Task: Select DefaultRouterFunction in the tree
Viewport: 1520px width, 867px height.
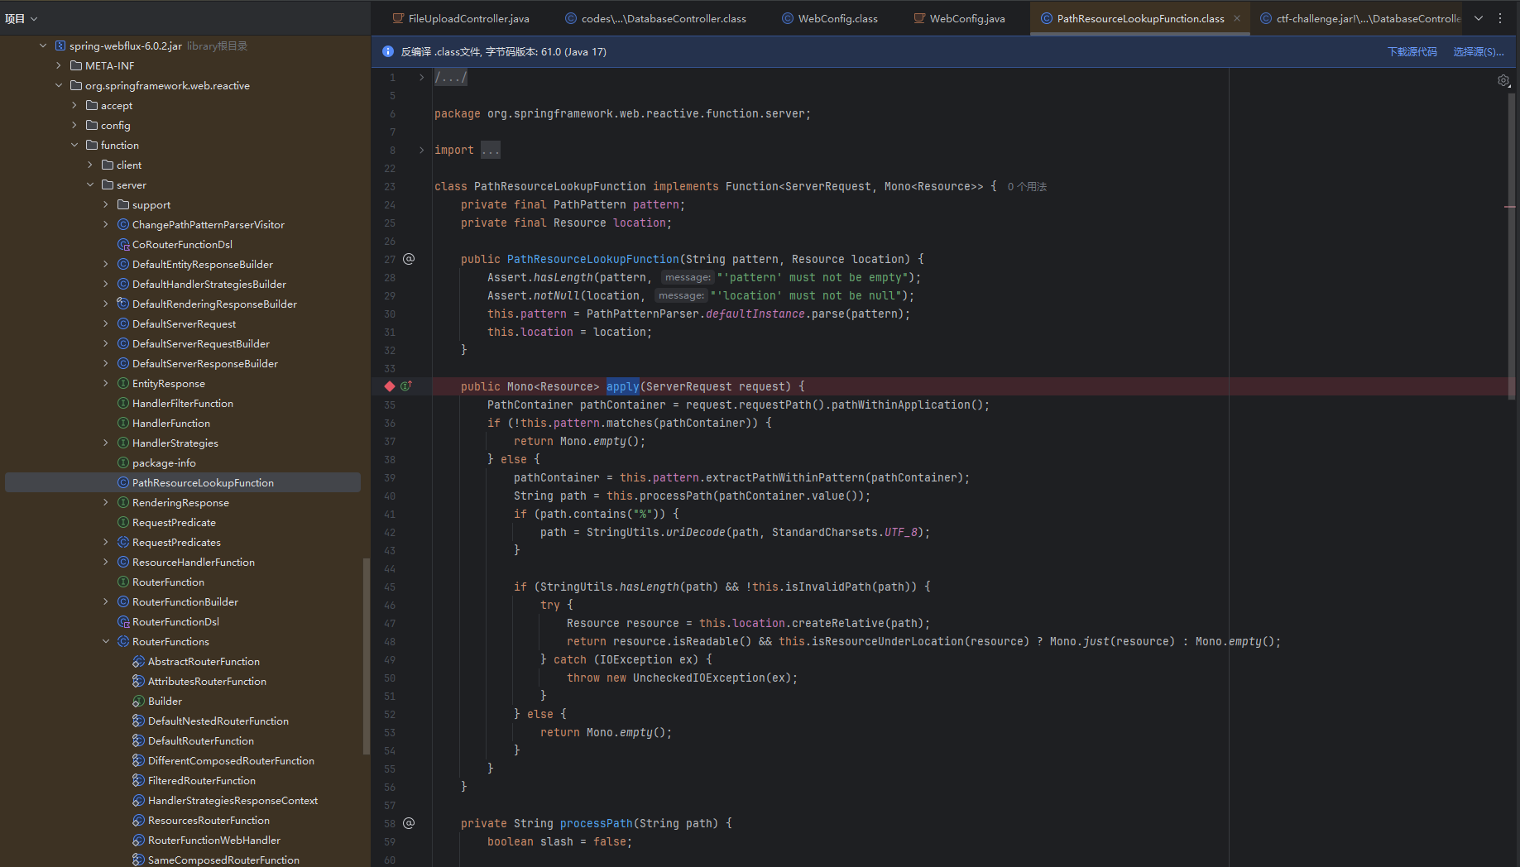Action: point(201,740)
